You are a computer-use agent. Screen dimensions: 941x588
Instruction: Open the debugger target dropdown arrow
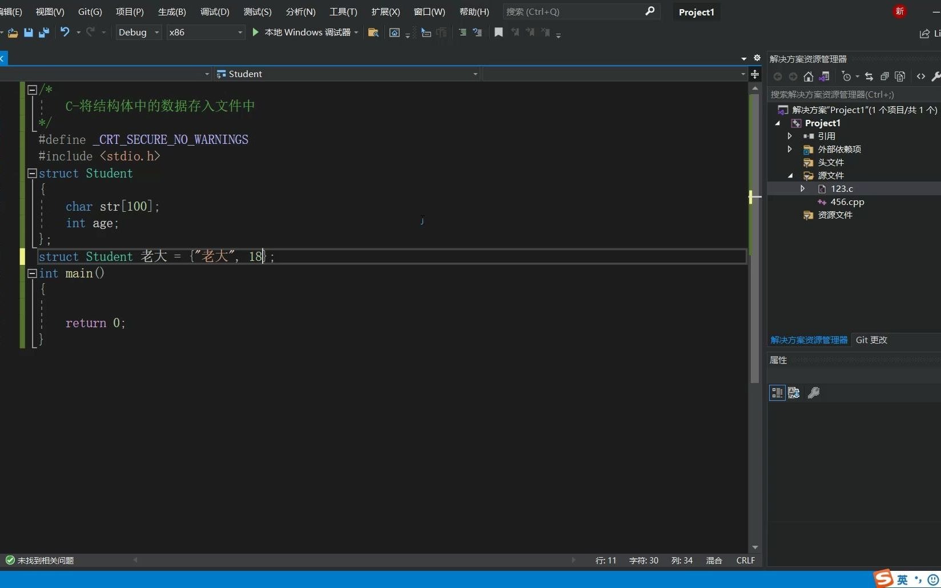pyautogui.click(x=356, y=33)
